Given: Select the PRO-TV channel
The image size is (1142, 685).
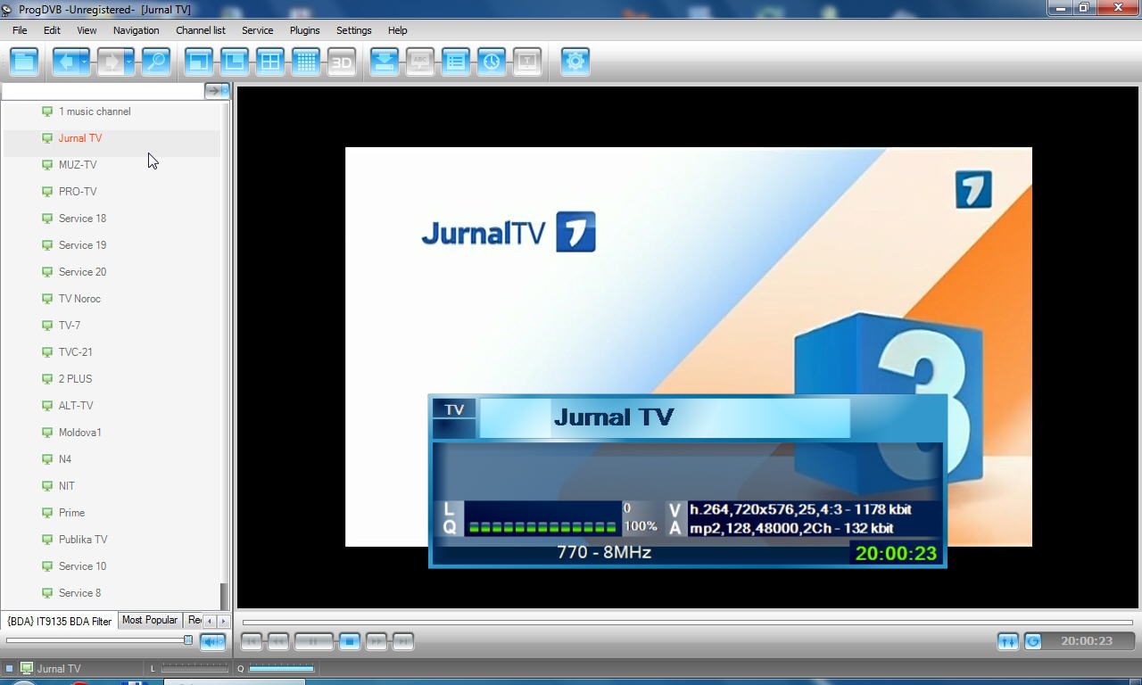Looking at the screenshot, I should click(78, 192).
